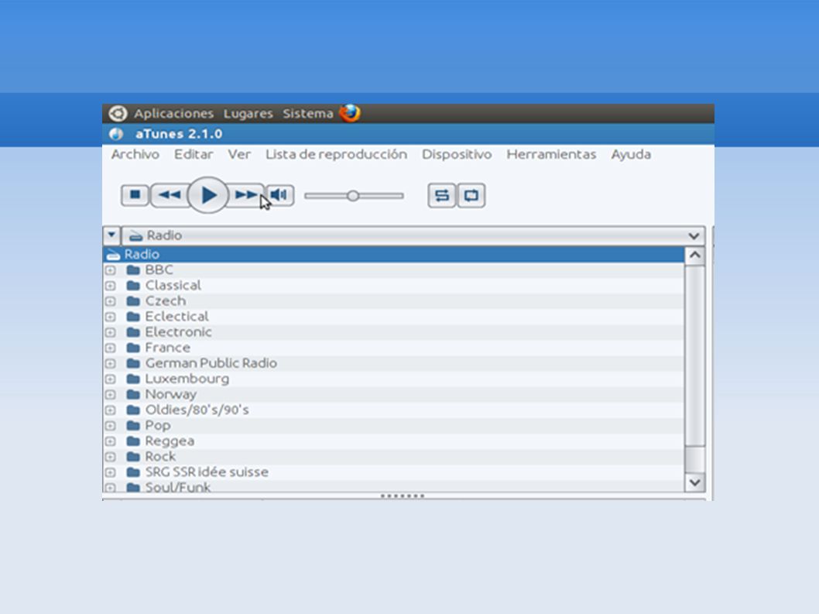
Task: Expand the Oldies/80's/90's folder
Action: pyautogui.click(x=110, y=410)
